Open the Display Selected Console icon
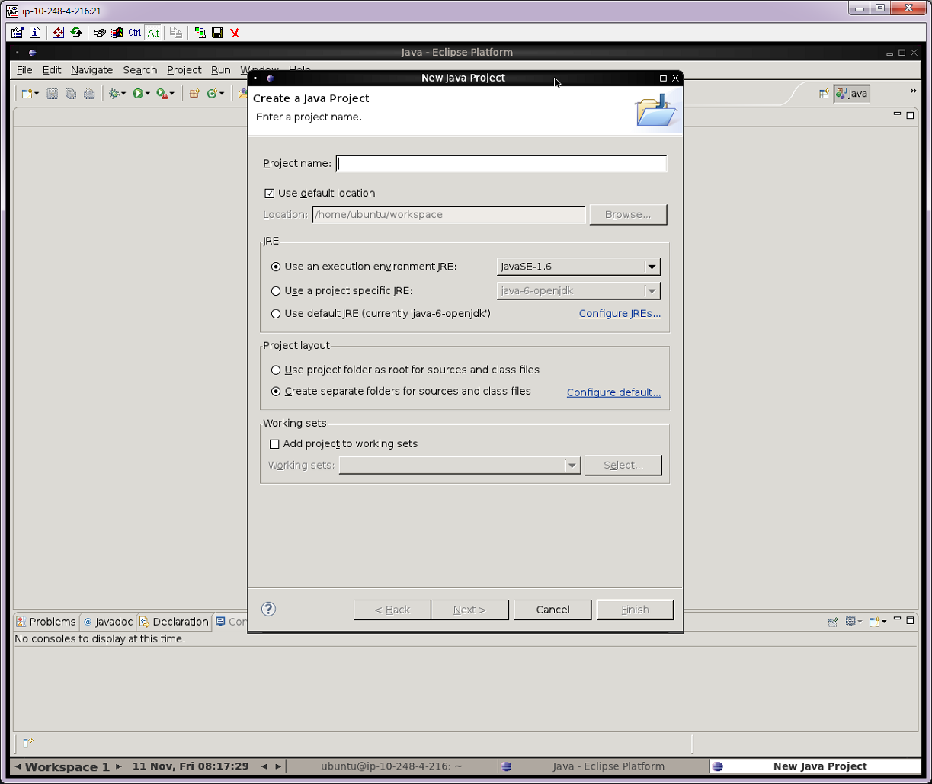This screenshot has height=784, width=932. pos(850,622)
